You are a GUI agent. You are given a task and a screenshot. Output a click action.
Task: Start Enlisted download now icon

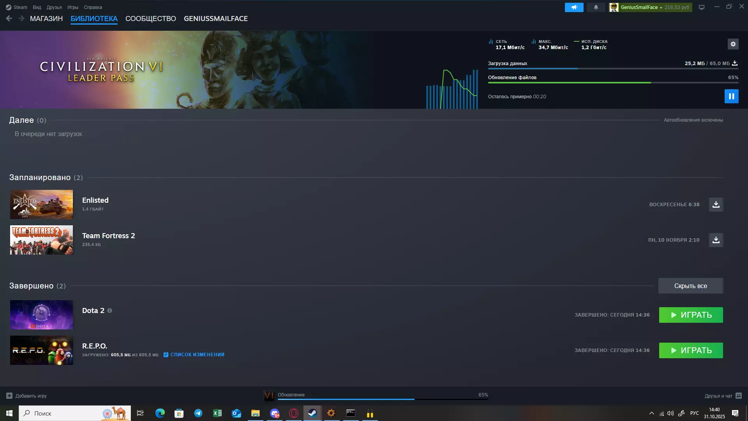(x=716, y=205)
